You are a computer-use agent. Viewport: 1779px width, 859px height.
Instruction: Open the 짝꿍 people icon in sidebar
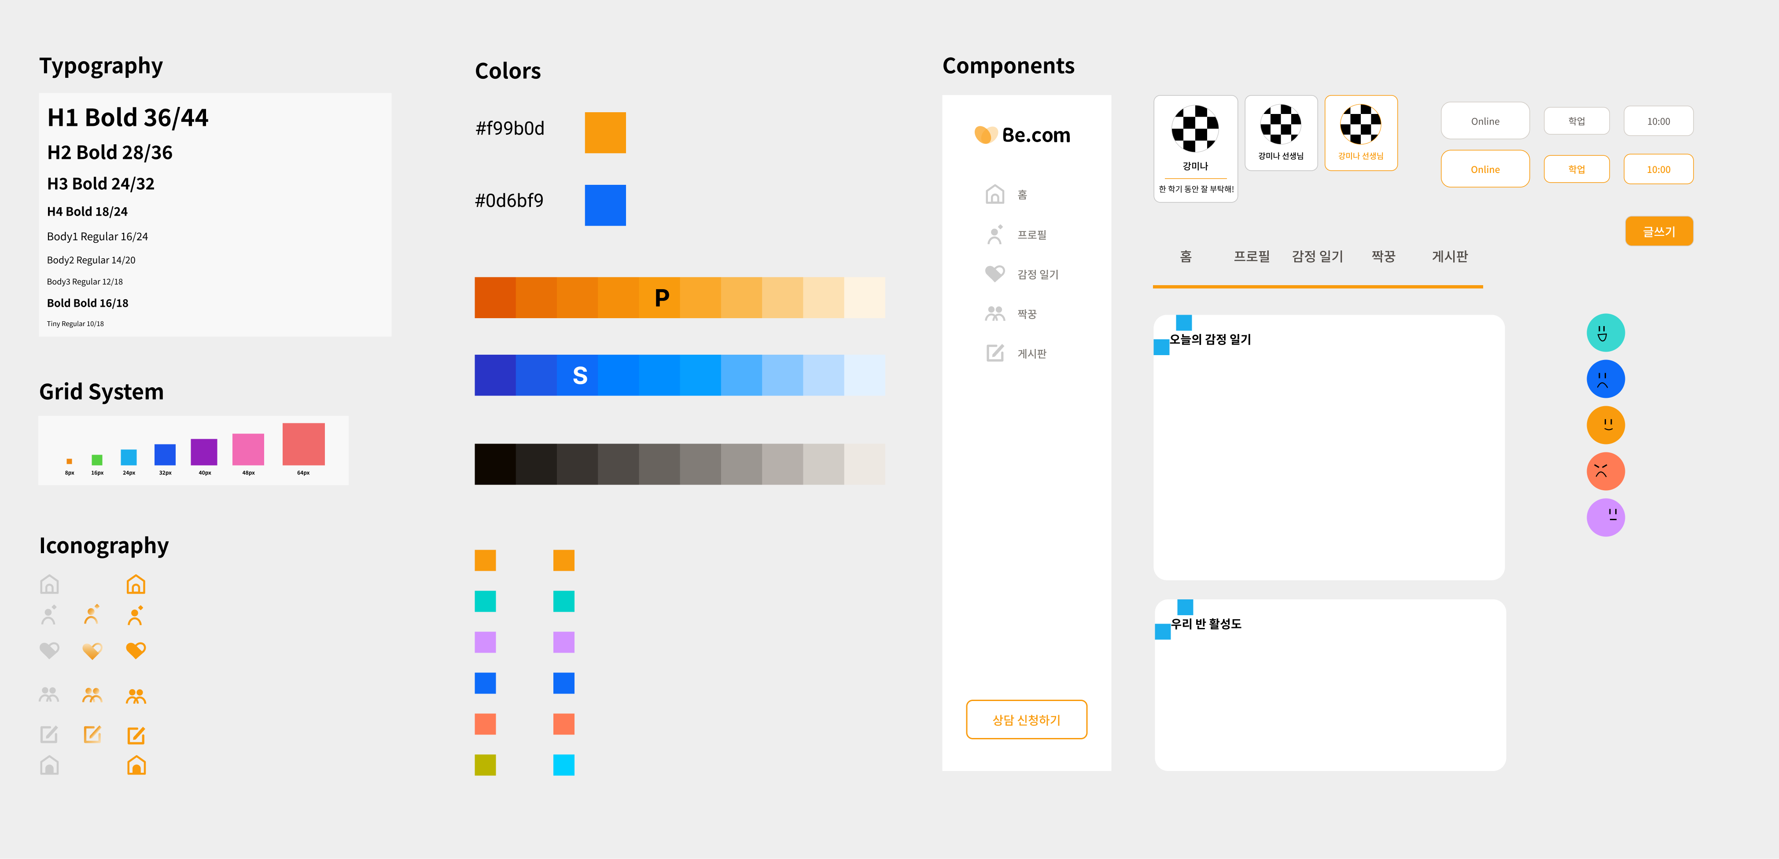tap(994, 313)
